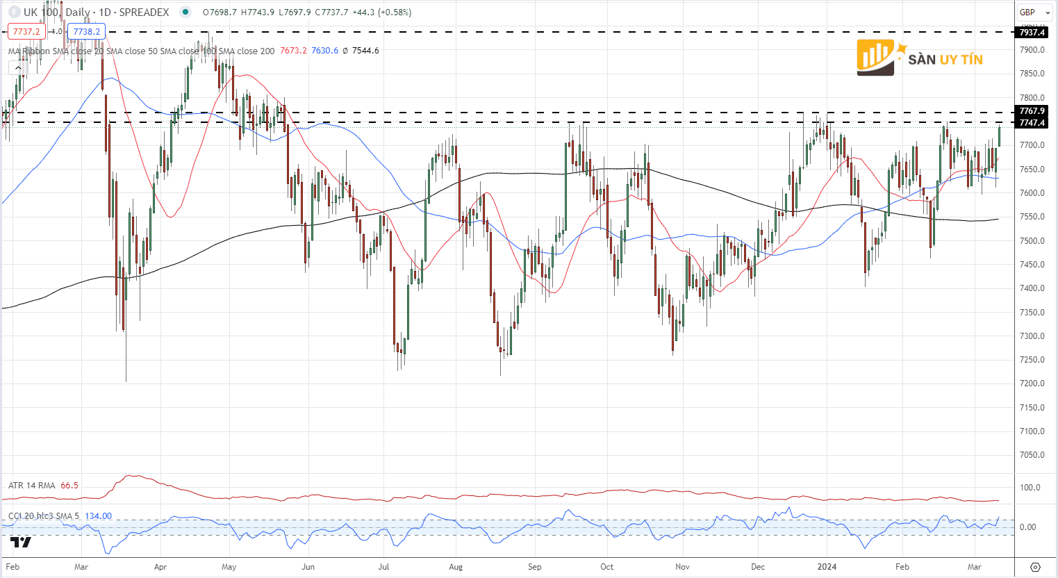
Task: Click the low value L7697.9
Action: click(x=295, y=13)
